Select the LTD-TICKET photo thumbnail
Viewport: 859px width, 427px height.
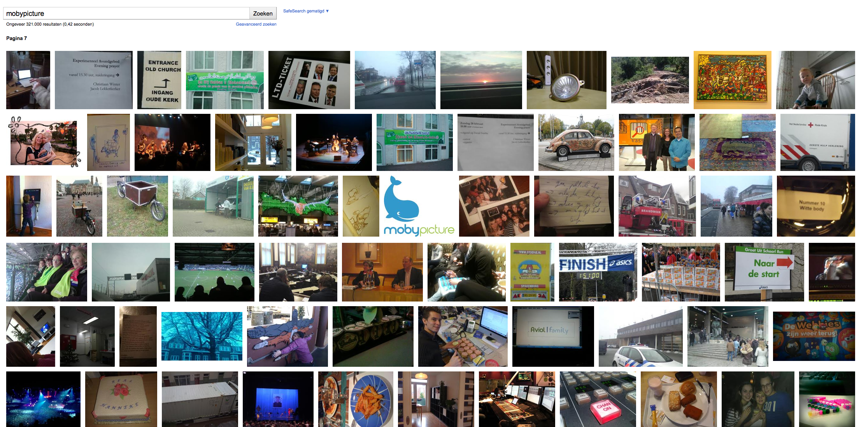309,80
